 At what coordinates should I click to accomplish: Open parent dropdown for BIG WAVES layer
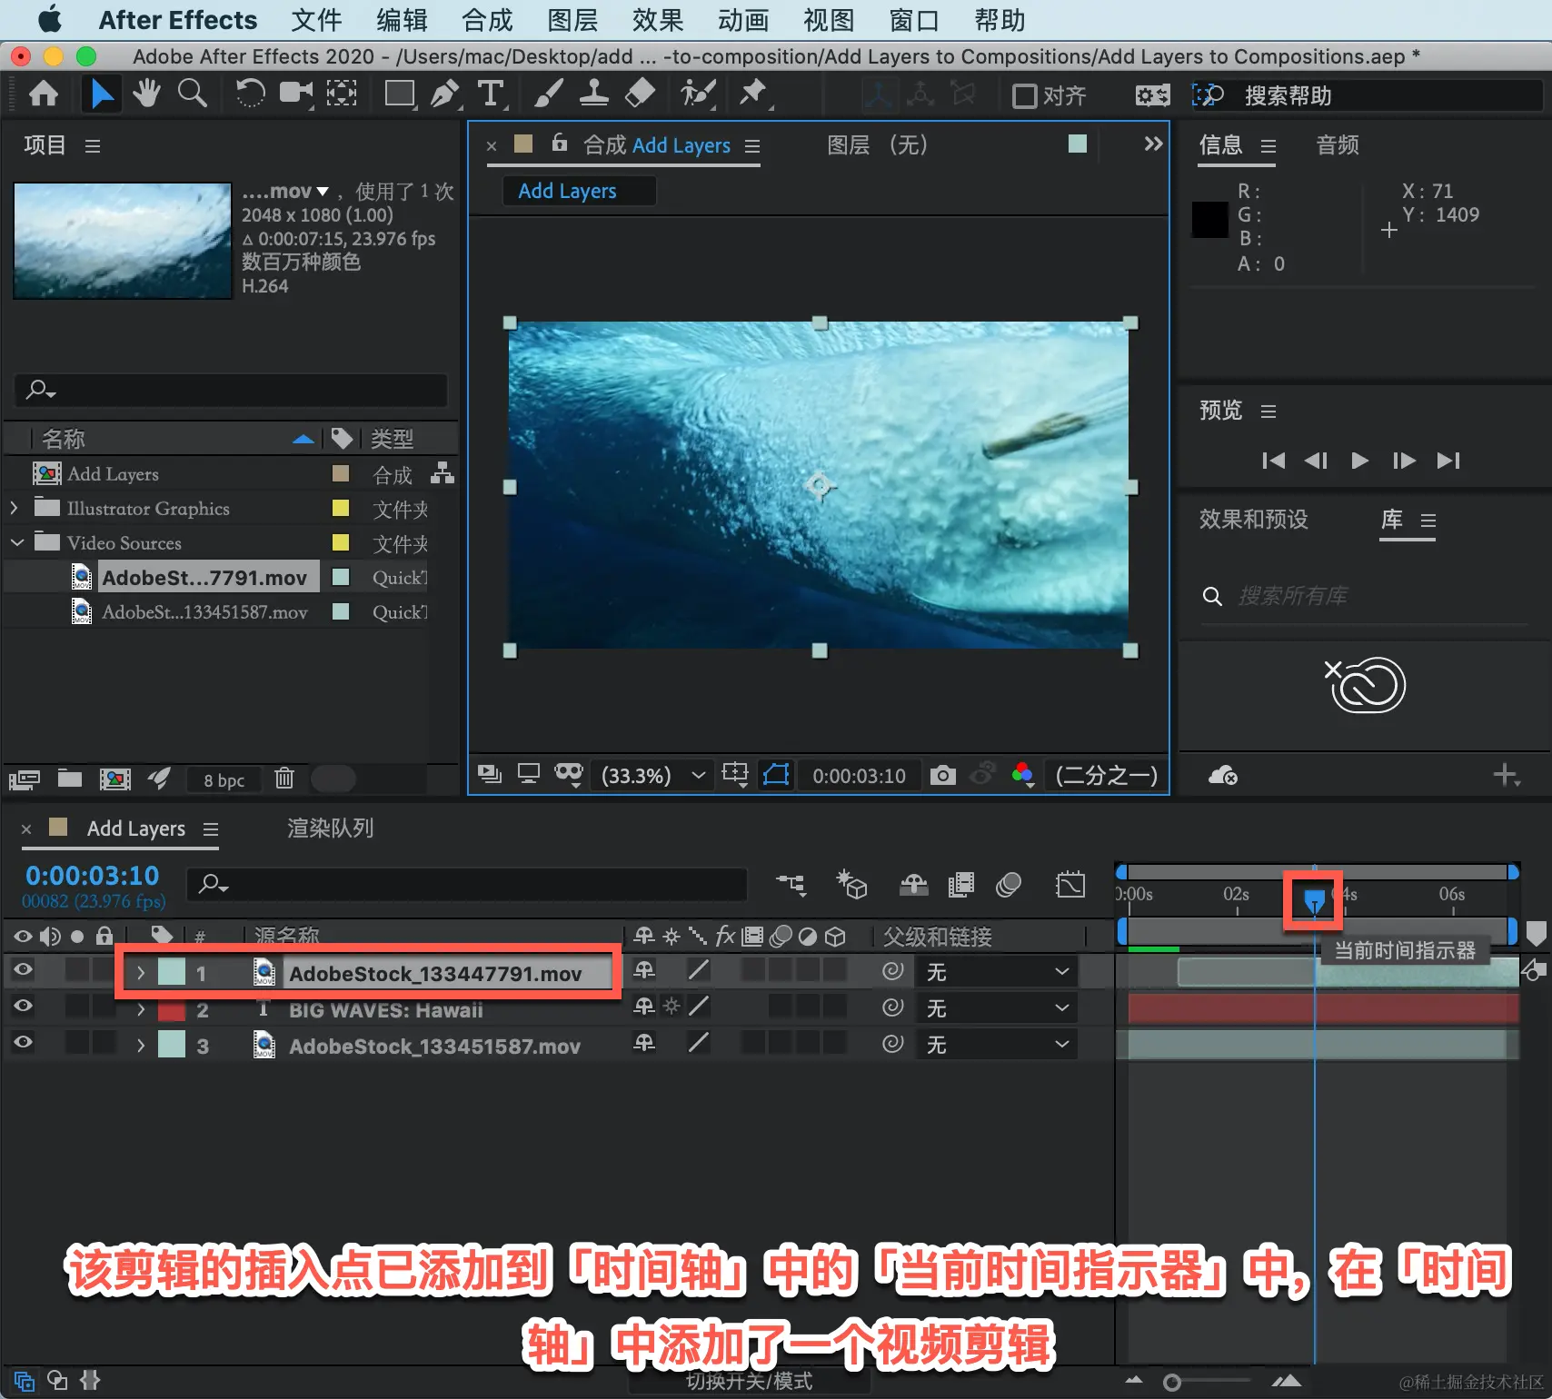[997, 1008]
